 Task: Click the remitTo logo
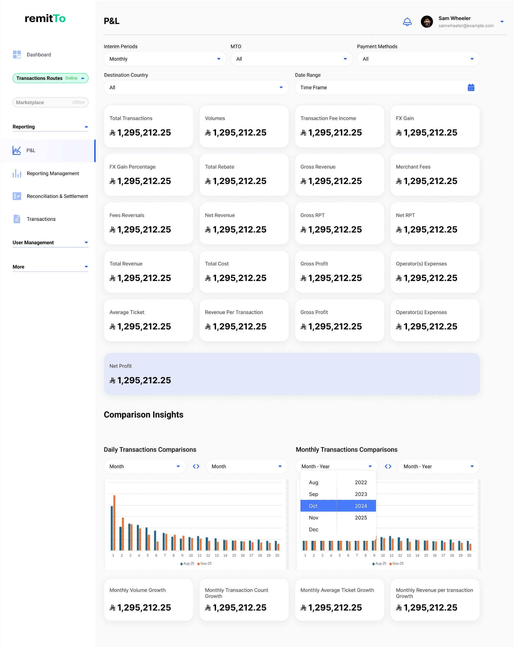point(45,19)
